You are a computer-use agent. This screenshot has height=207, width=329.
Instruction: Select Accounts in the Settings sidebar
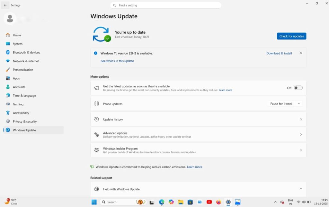click(19, 87)
